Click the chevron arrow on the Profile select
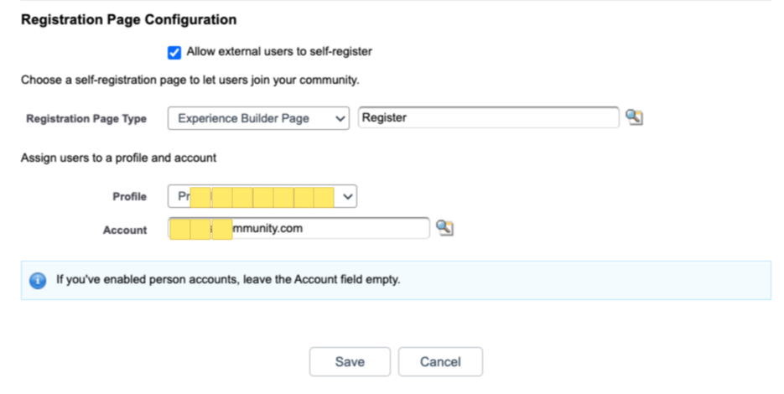The width and height of the screenshot is (784, 394). click(349, 197)
